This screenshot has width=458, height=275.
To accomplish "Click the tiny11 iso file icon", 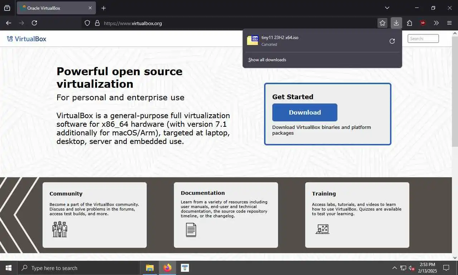I will tap(253, 40).
